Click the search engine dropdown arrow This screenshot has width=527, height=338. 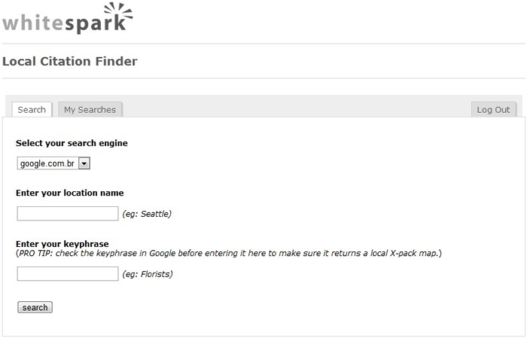point(84,163)
